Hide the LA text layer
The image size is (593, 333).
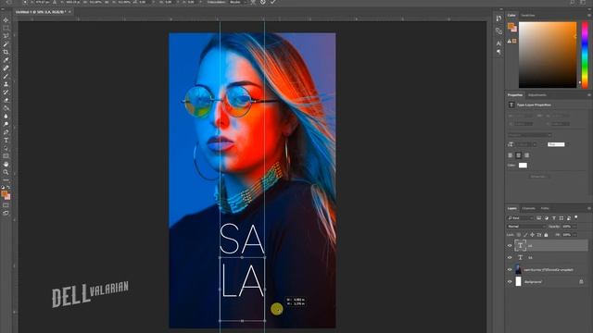[510, 245]
